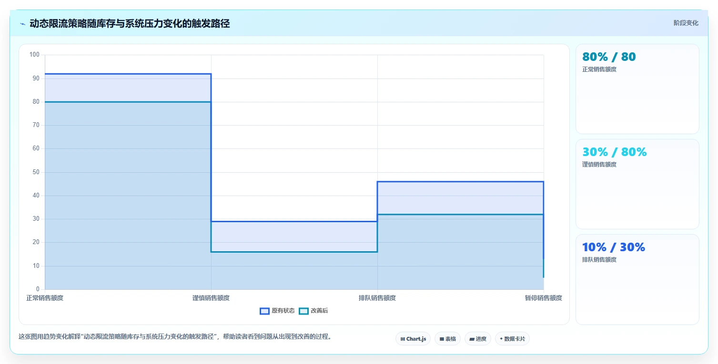Click the teal step segment at 16
Viewport: 718px width, 364px height.
294,252
